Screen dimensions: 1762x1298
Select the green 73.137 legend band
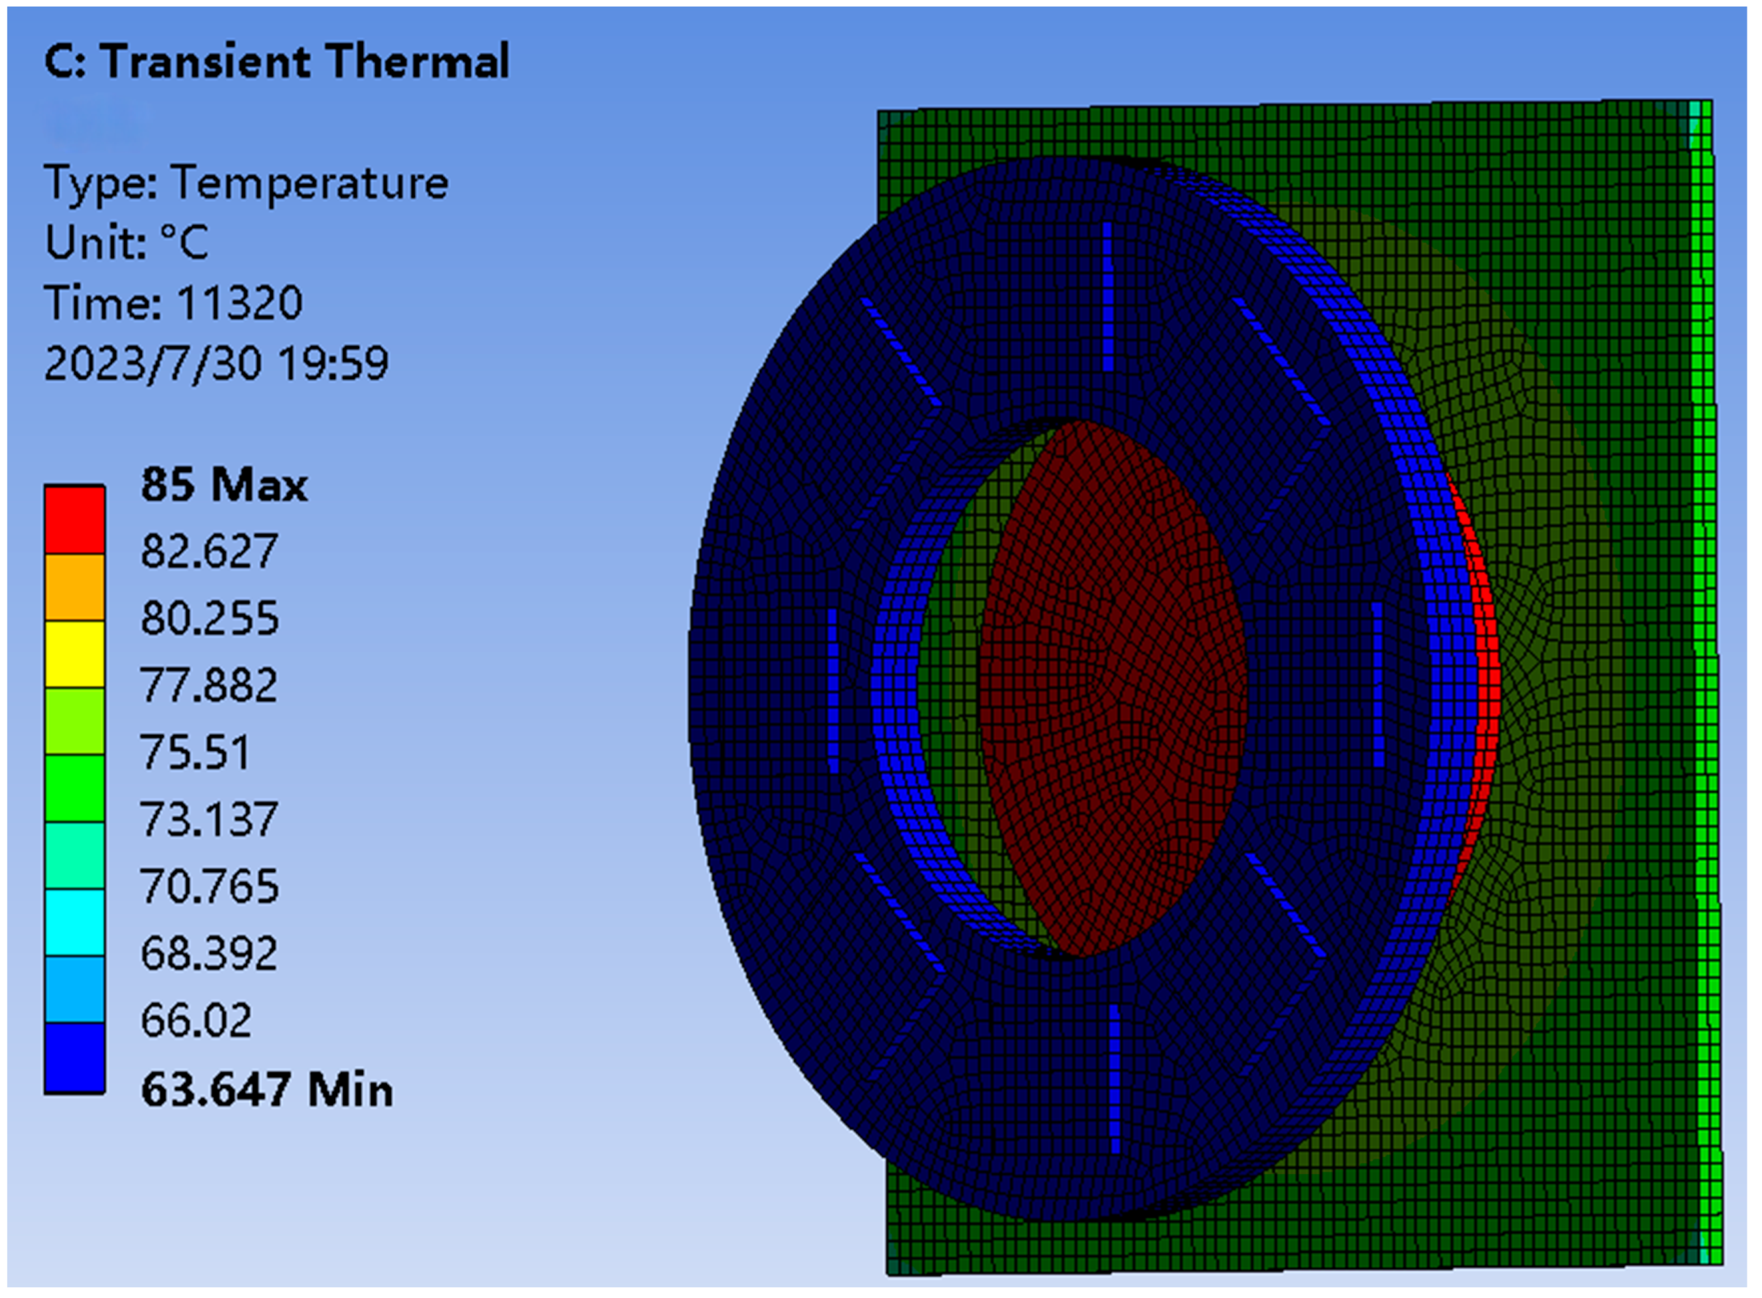pos(75,786)
